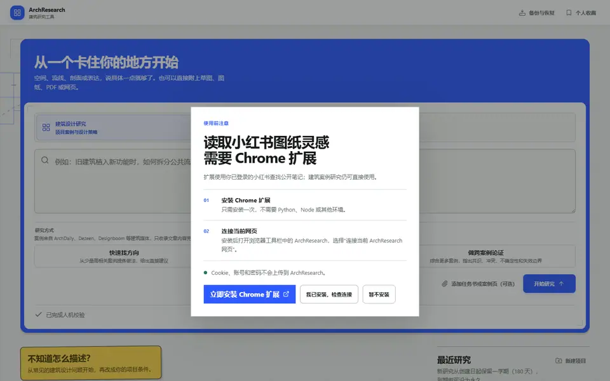Click the new project folder icon
This screenshot has width=610, height=381.
[x=559, y=361]
